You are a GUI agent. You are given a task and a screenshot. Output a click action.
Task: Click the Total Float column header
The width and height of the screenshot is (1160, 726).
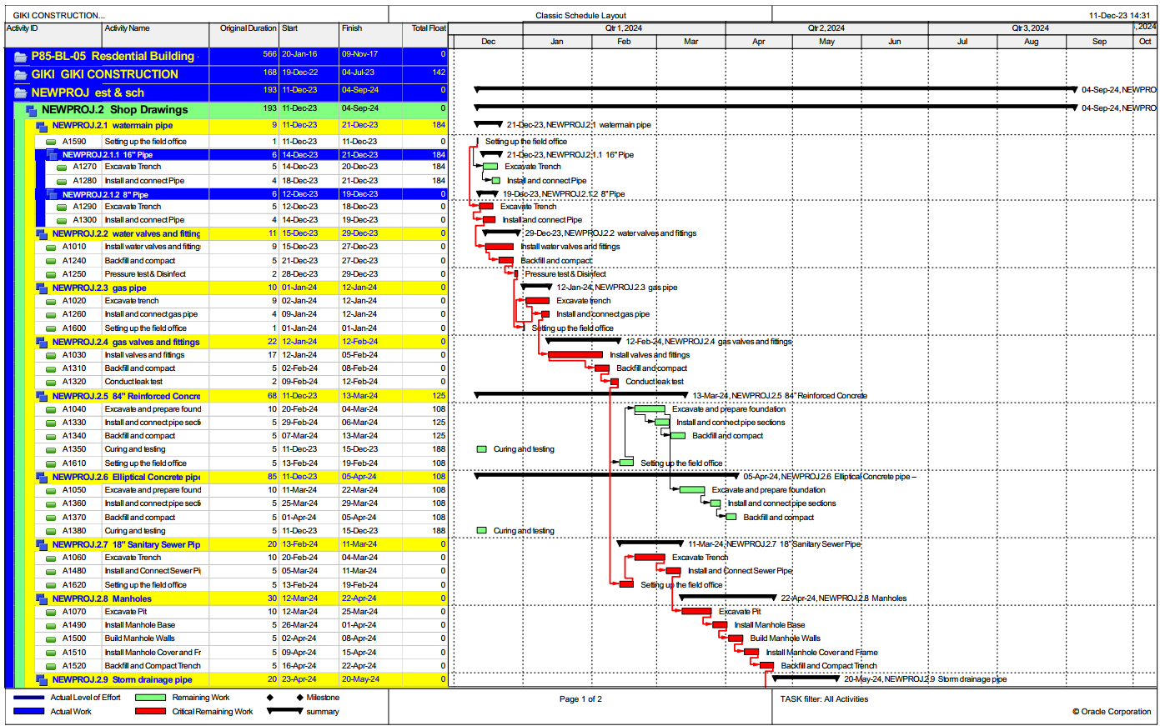pos(428,29)
